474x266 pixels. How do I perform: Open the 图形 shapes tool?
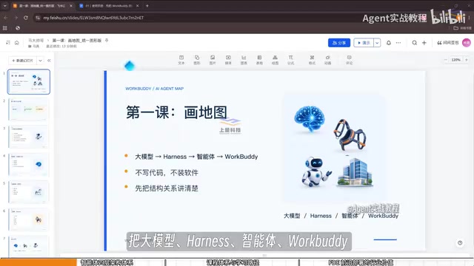click(197, 60)
